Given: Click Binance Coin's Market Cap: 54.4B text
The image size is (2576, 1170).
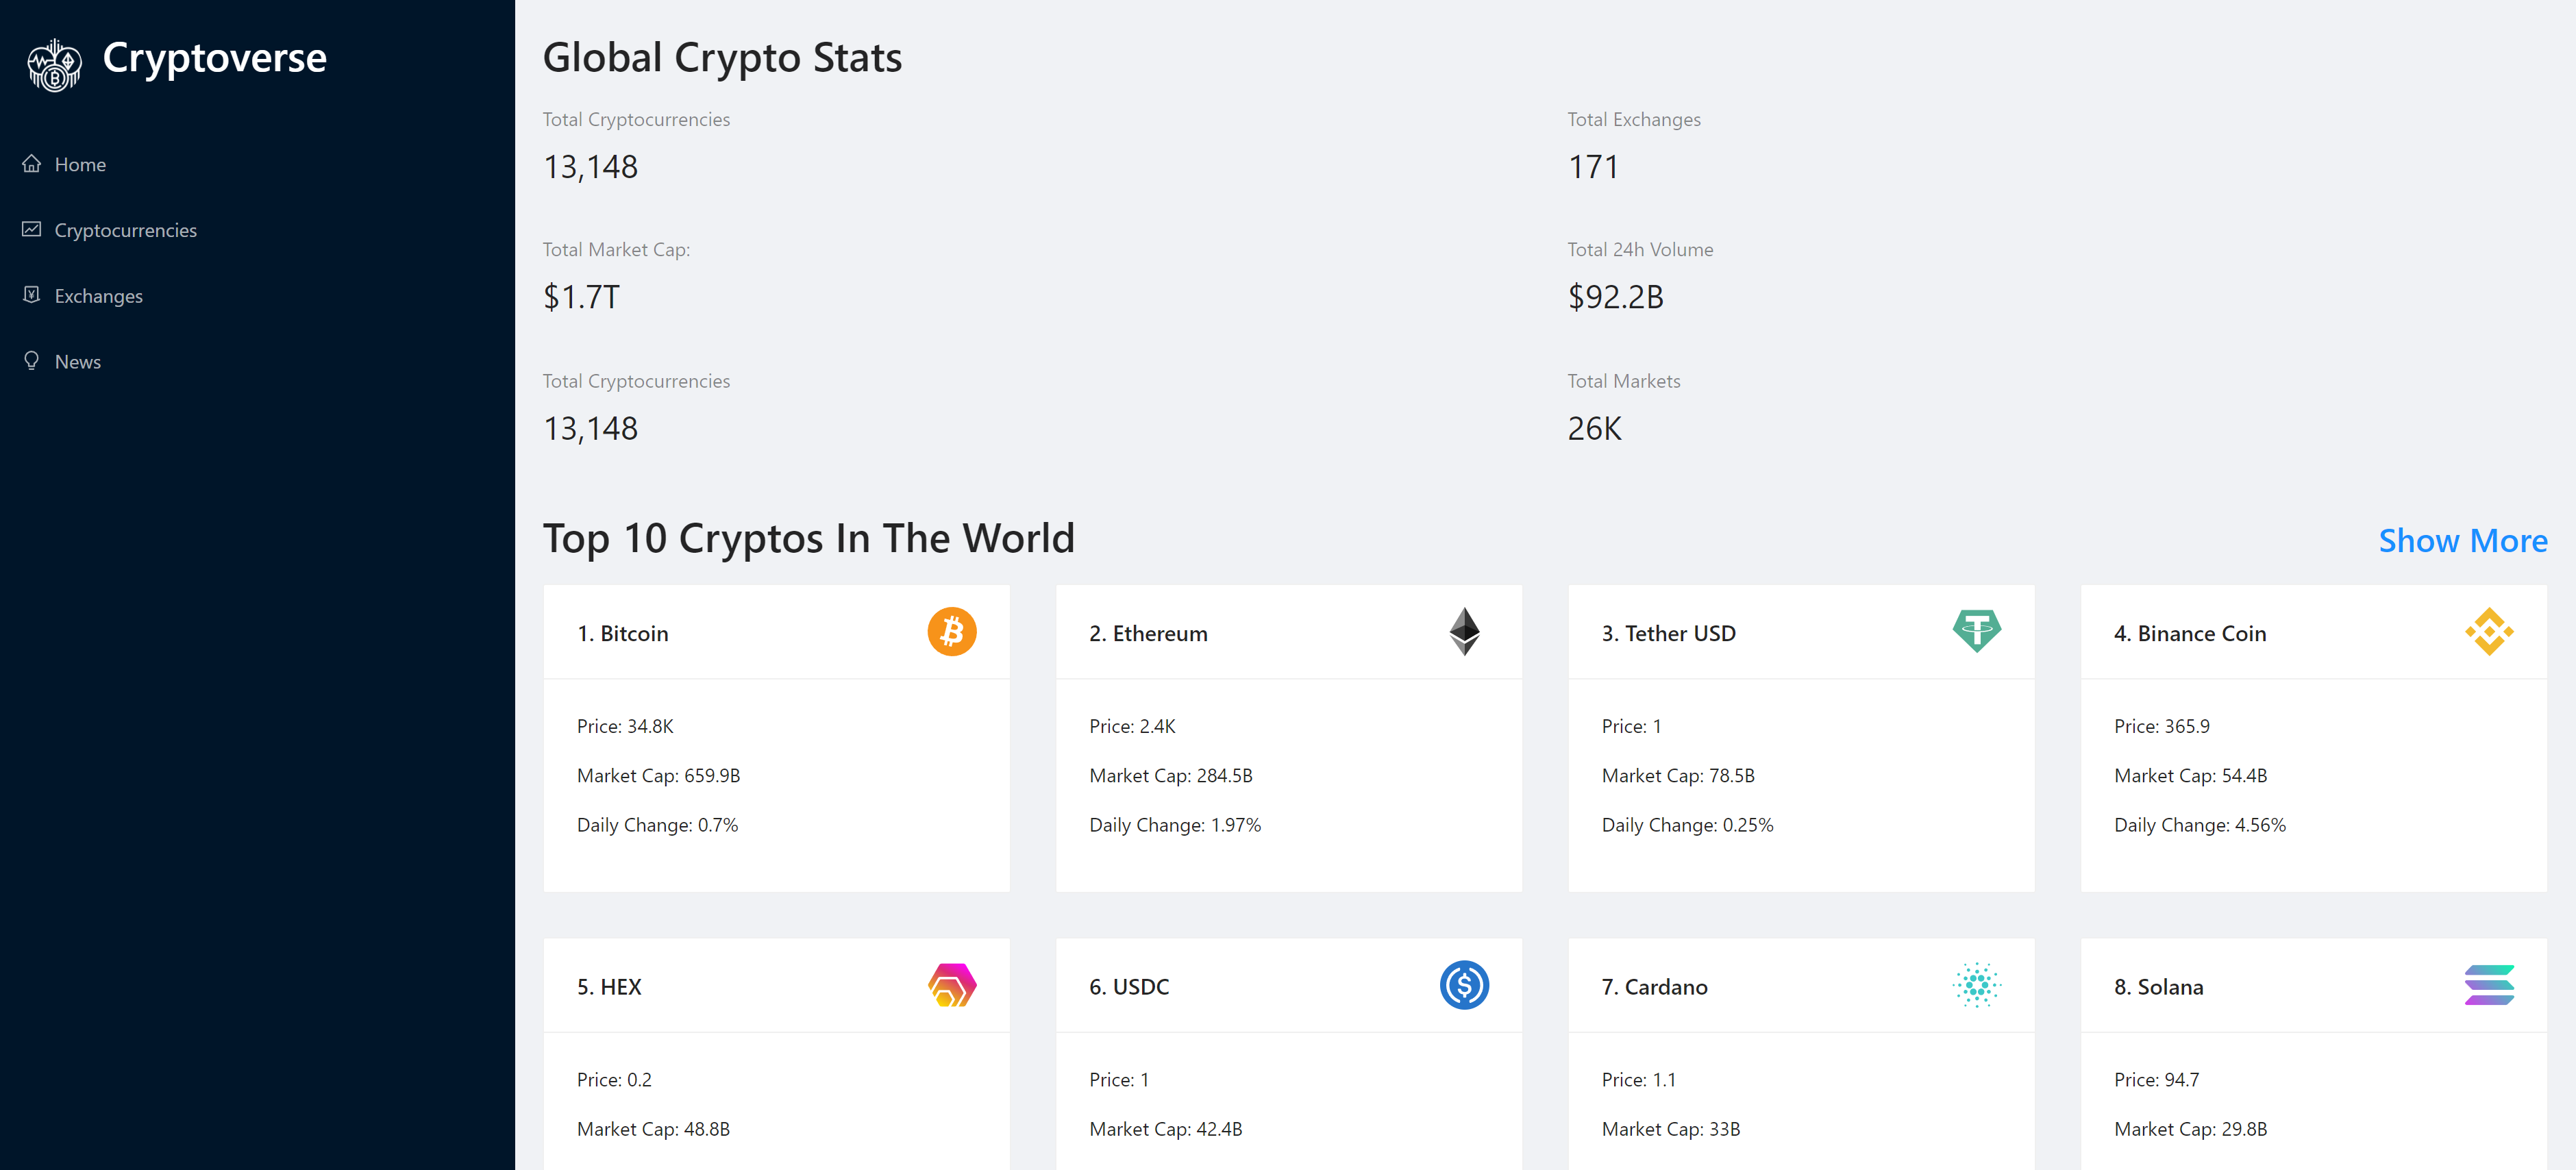Looking at the screenshot, I should pos(2190,776).
